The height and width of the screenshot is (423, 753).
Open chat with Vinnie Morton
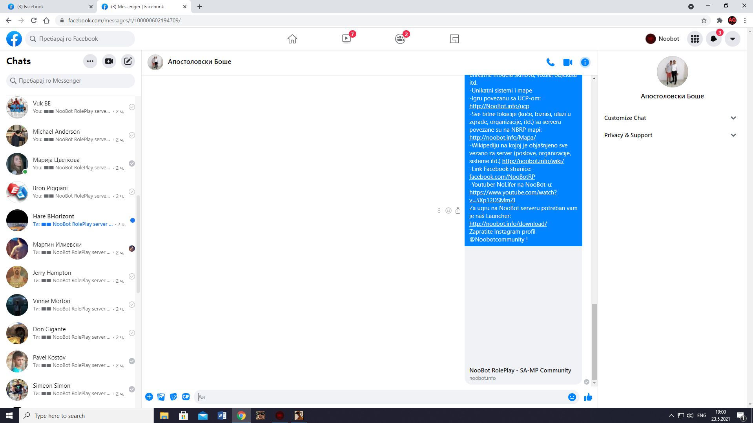[71, 305]
